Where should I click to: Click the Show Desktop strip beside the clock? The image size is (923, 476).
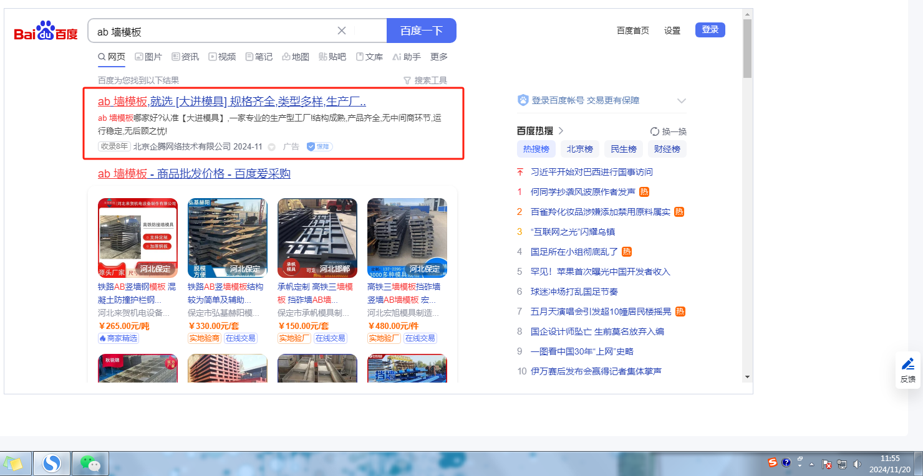tap(919, 464)
